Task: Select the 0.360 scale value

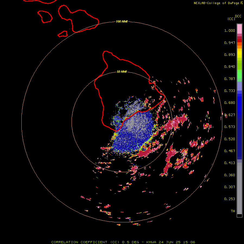Action: [x=230, y=175]
